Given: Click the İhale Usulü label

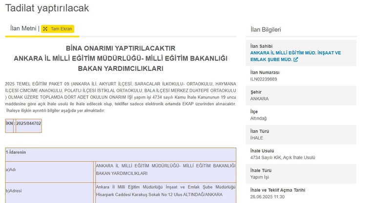Looking at the screenshot, I should coord(262,151).
